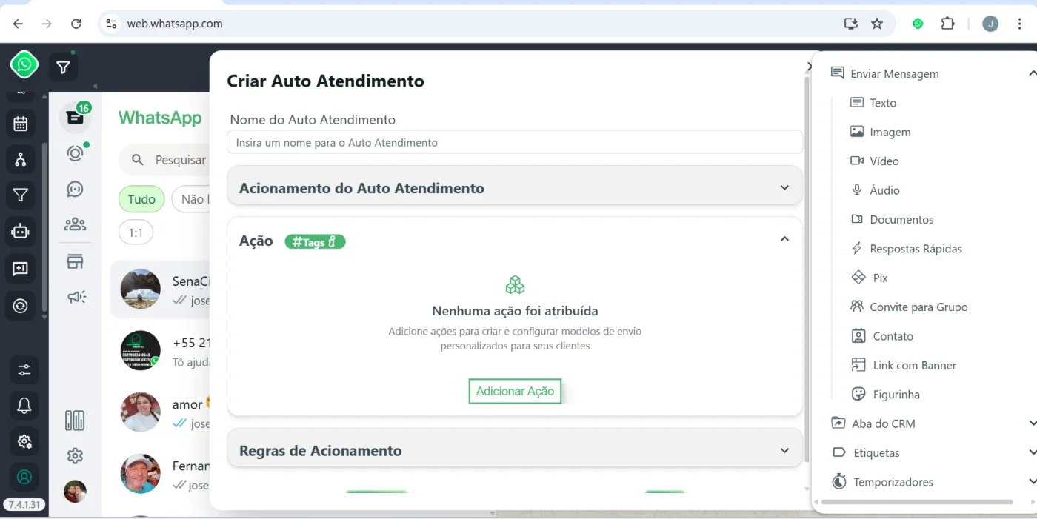Click the version 7.4.1.31 label
The width and height of the screenshot is (1037, 519).
point(24,505)
